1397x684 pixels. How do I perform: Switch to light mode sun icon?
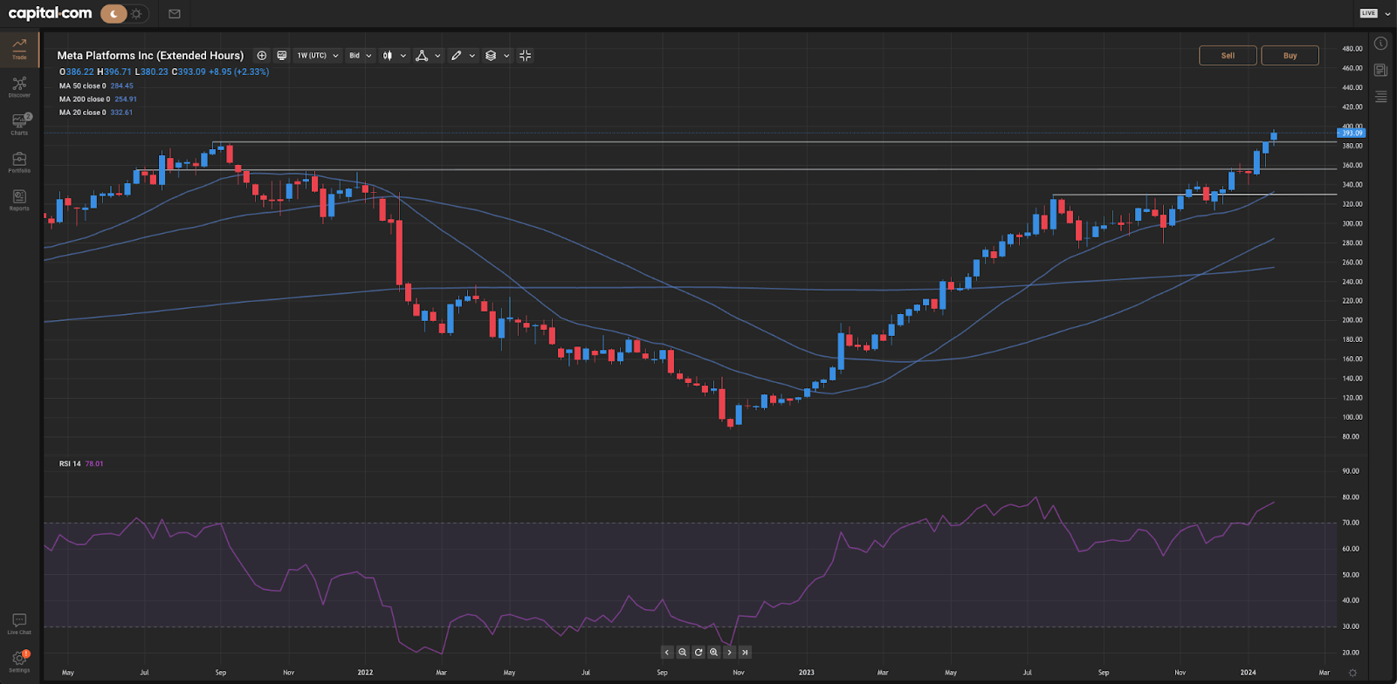137,14
